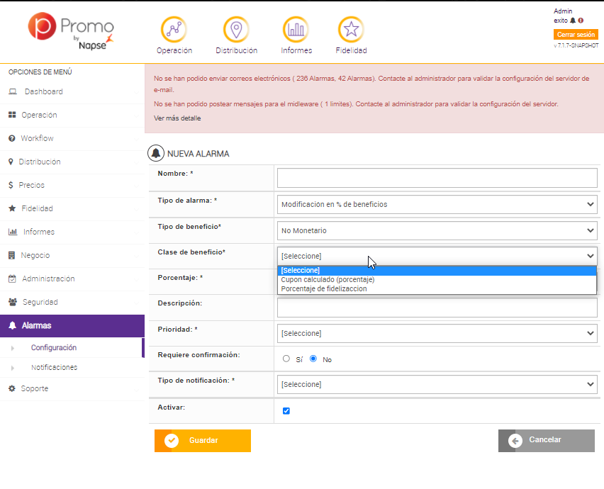604x489 pixels.
Task: Open the Operación top navigation icon
Action: (x=174, y=29)
